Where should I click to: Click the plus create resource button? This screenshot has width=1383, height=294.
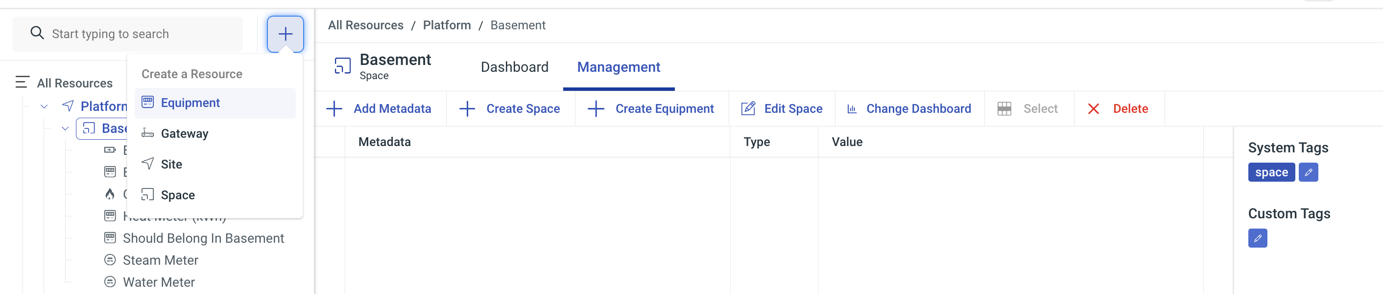pos(285,34)
